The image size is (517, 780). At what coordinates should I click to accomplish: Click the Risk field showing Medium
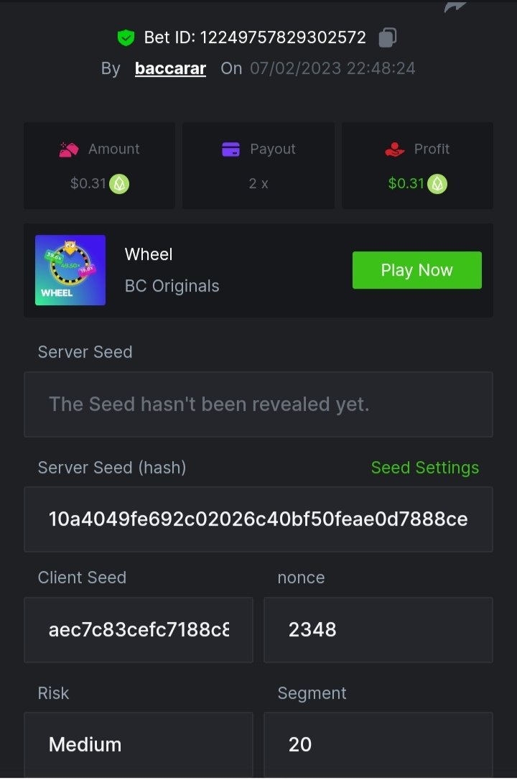coord(139,744)
